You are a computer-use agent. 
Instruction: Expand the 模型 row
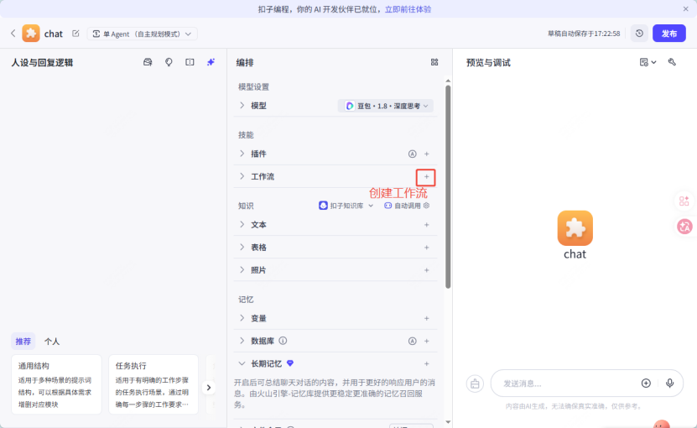coord(242,106)
